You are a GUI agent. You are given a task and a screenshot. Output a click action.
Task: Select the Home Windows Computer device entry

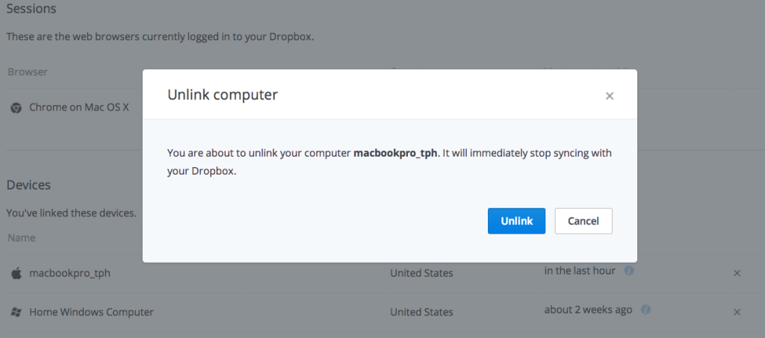(x=91, y=312)
